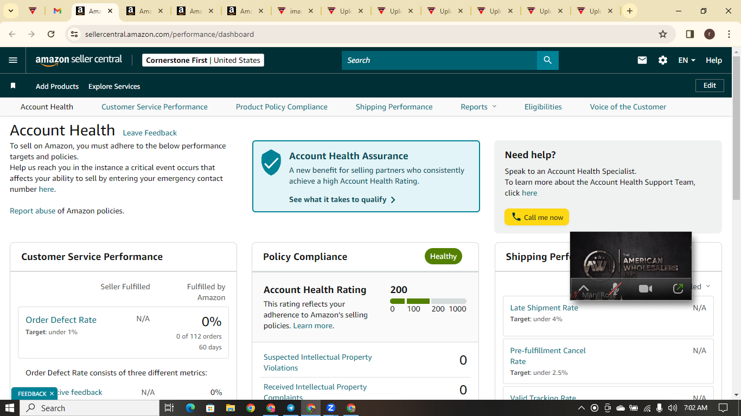Image resolution: width=741 pixels, height=416 pixels.
Task: Open Windows notification center
Action: pyautogui.click(x=723, y=408)
